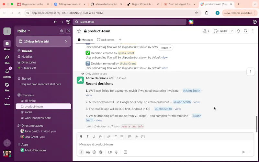Open Threads in sidebar
Image resolution: width=259 pixels, height=162 pixels.
pos(25,51)
